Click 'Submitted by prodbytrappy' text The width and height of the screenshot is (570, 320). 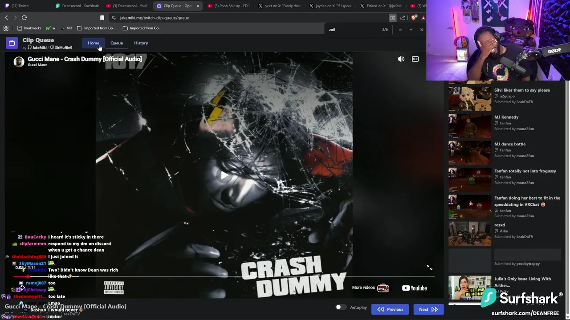517,264
